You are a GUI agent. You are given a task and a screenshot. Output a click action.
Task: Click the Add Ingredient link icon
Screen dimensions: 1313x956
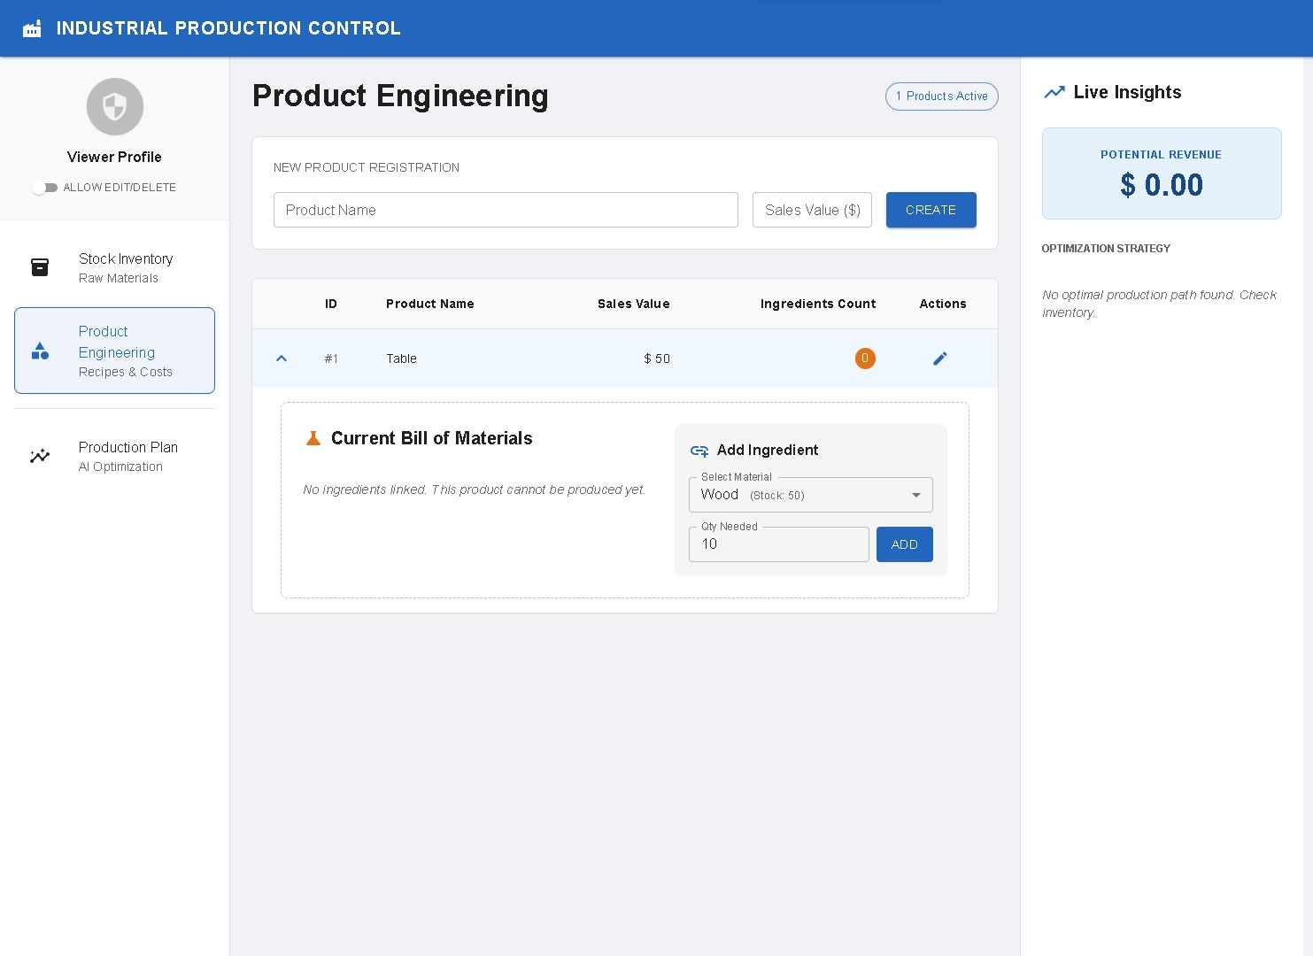(699, 451)
